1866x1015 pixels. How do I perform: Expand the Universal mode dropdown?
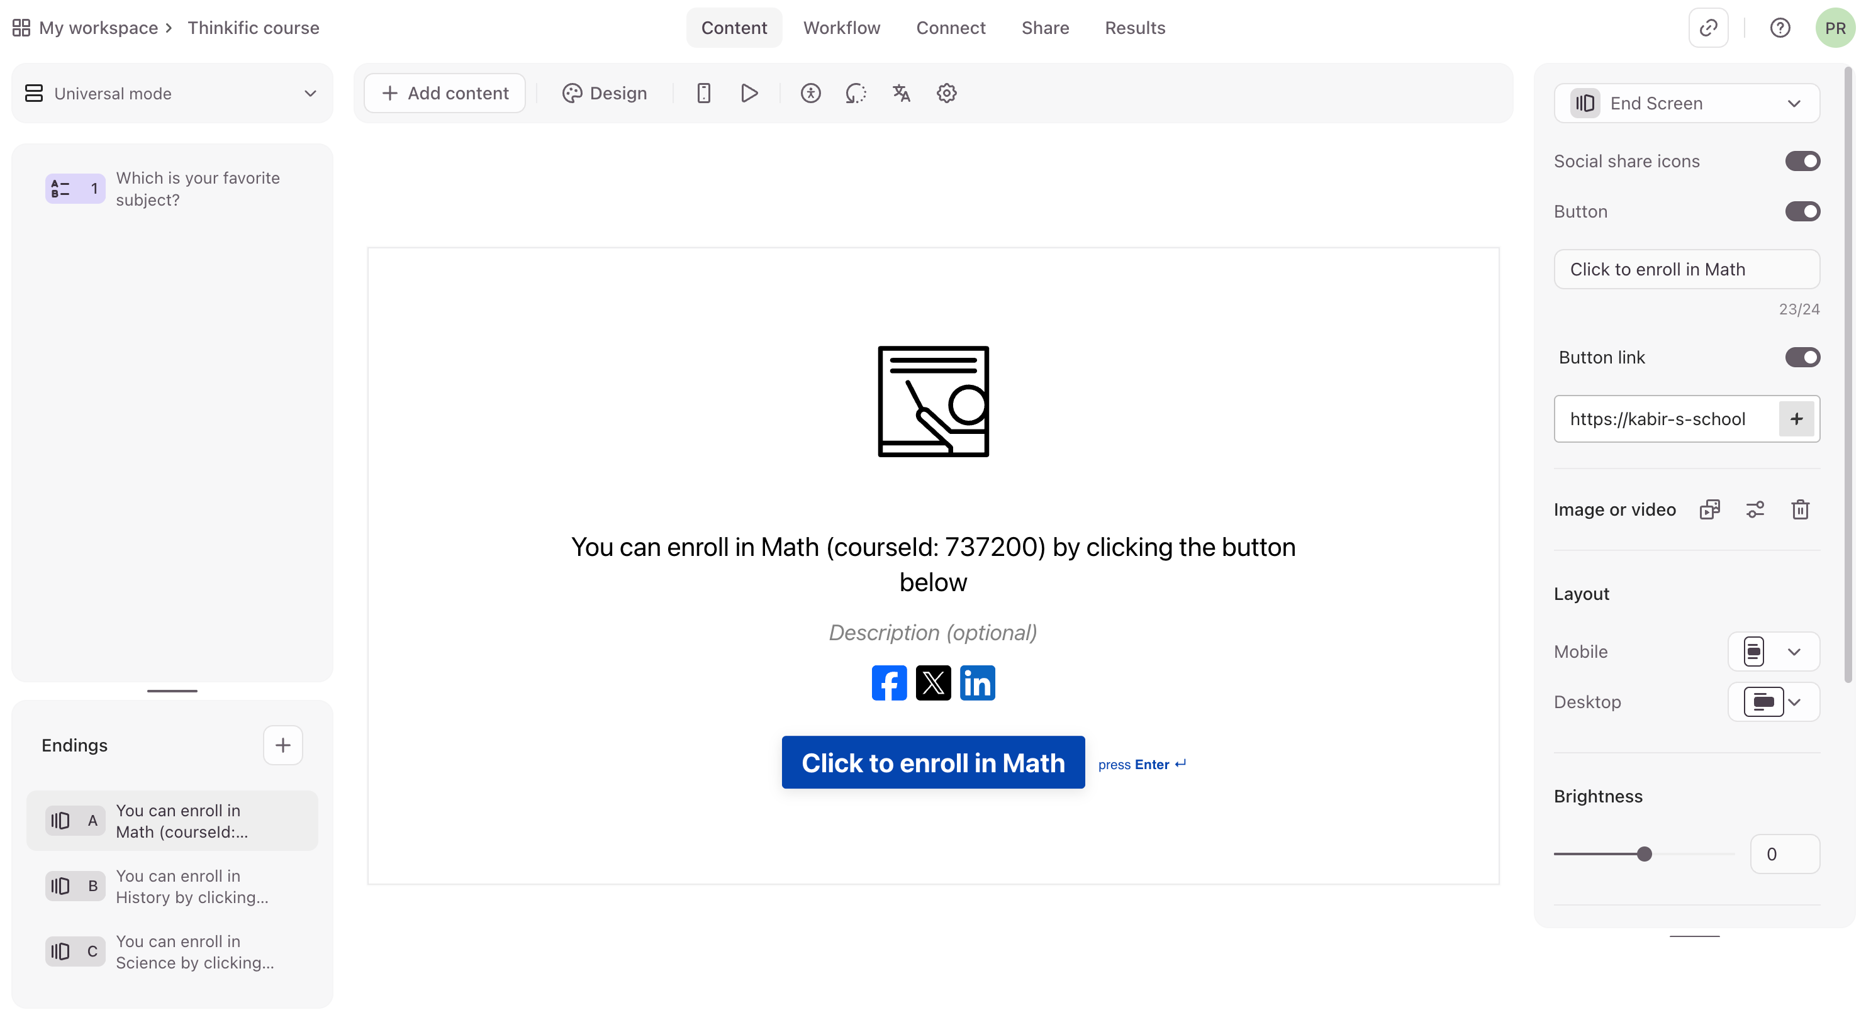(x=172, y=94)
